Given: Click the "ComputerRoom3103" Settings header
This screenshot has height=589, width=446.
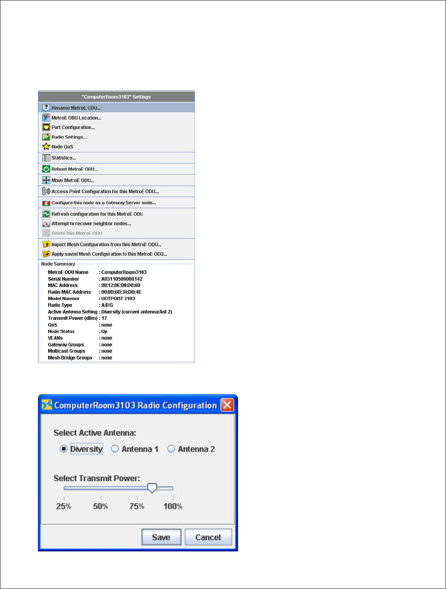Looking at the screenshot, I should pos(116,97).
